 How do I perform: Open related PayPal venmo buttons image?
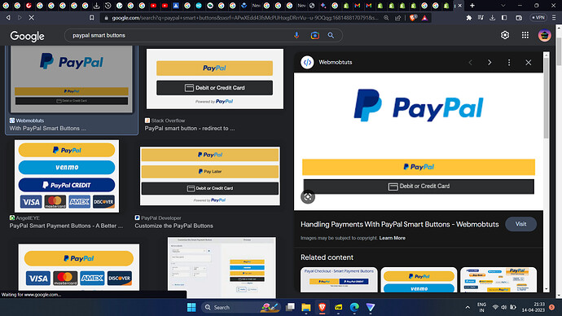419,279
